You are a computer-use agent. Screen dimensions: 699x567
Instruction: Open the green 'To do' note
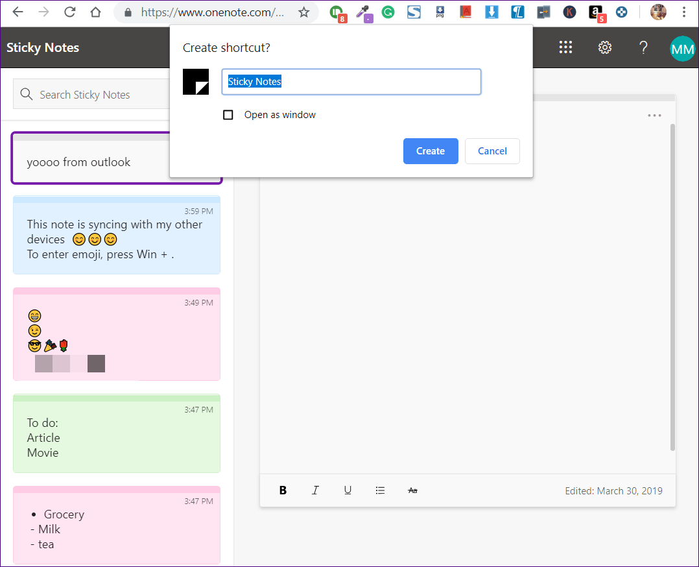pos(117,433)
